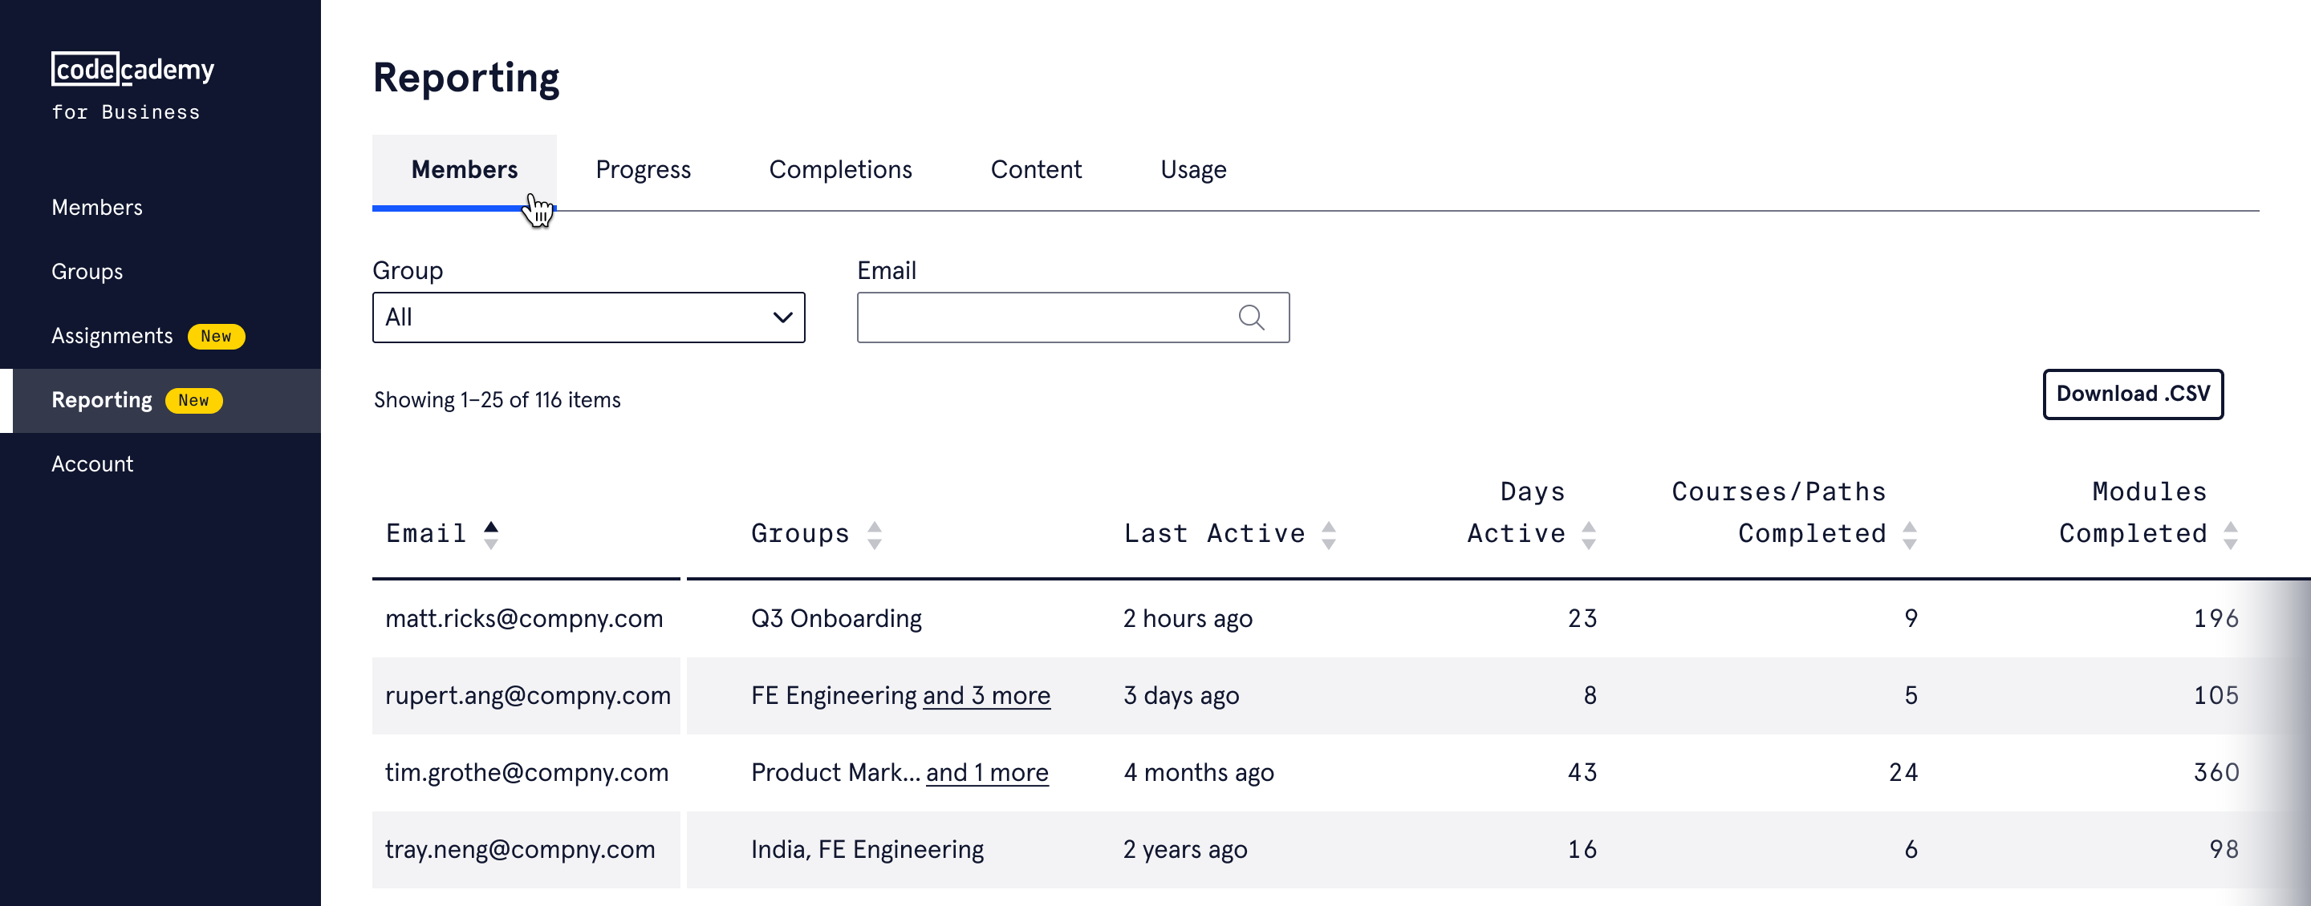Viewport: 2311px width, 906px height.
Task: Click the Codecademy for Business logo
Action: [132, 86]
